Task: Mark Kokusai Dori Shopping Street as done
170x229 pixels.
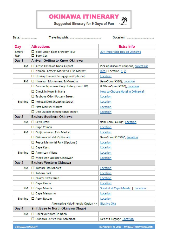Action: click(x=33, y=102)
